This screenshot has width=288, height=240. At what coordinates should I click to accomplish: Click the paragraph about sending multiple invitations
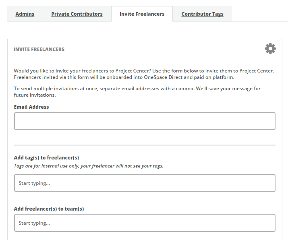(x=137, y=92)
